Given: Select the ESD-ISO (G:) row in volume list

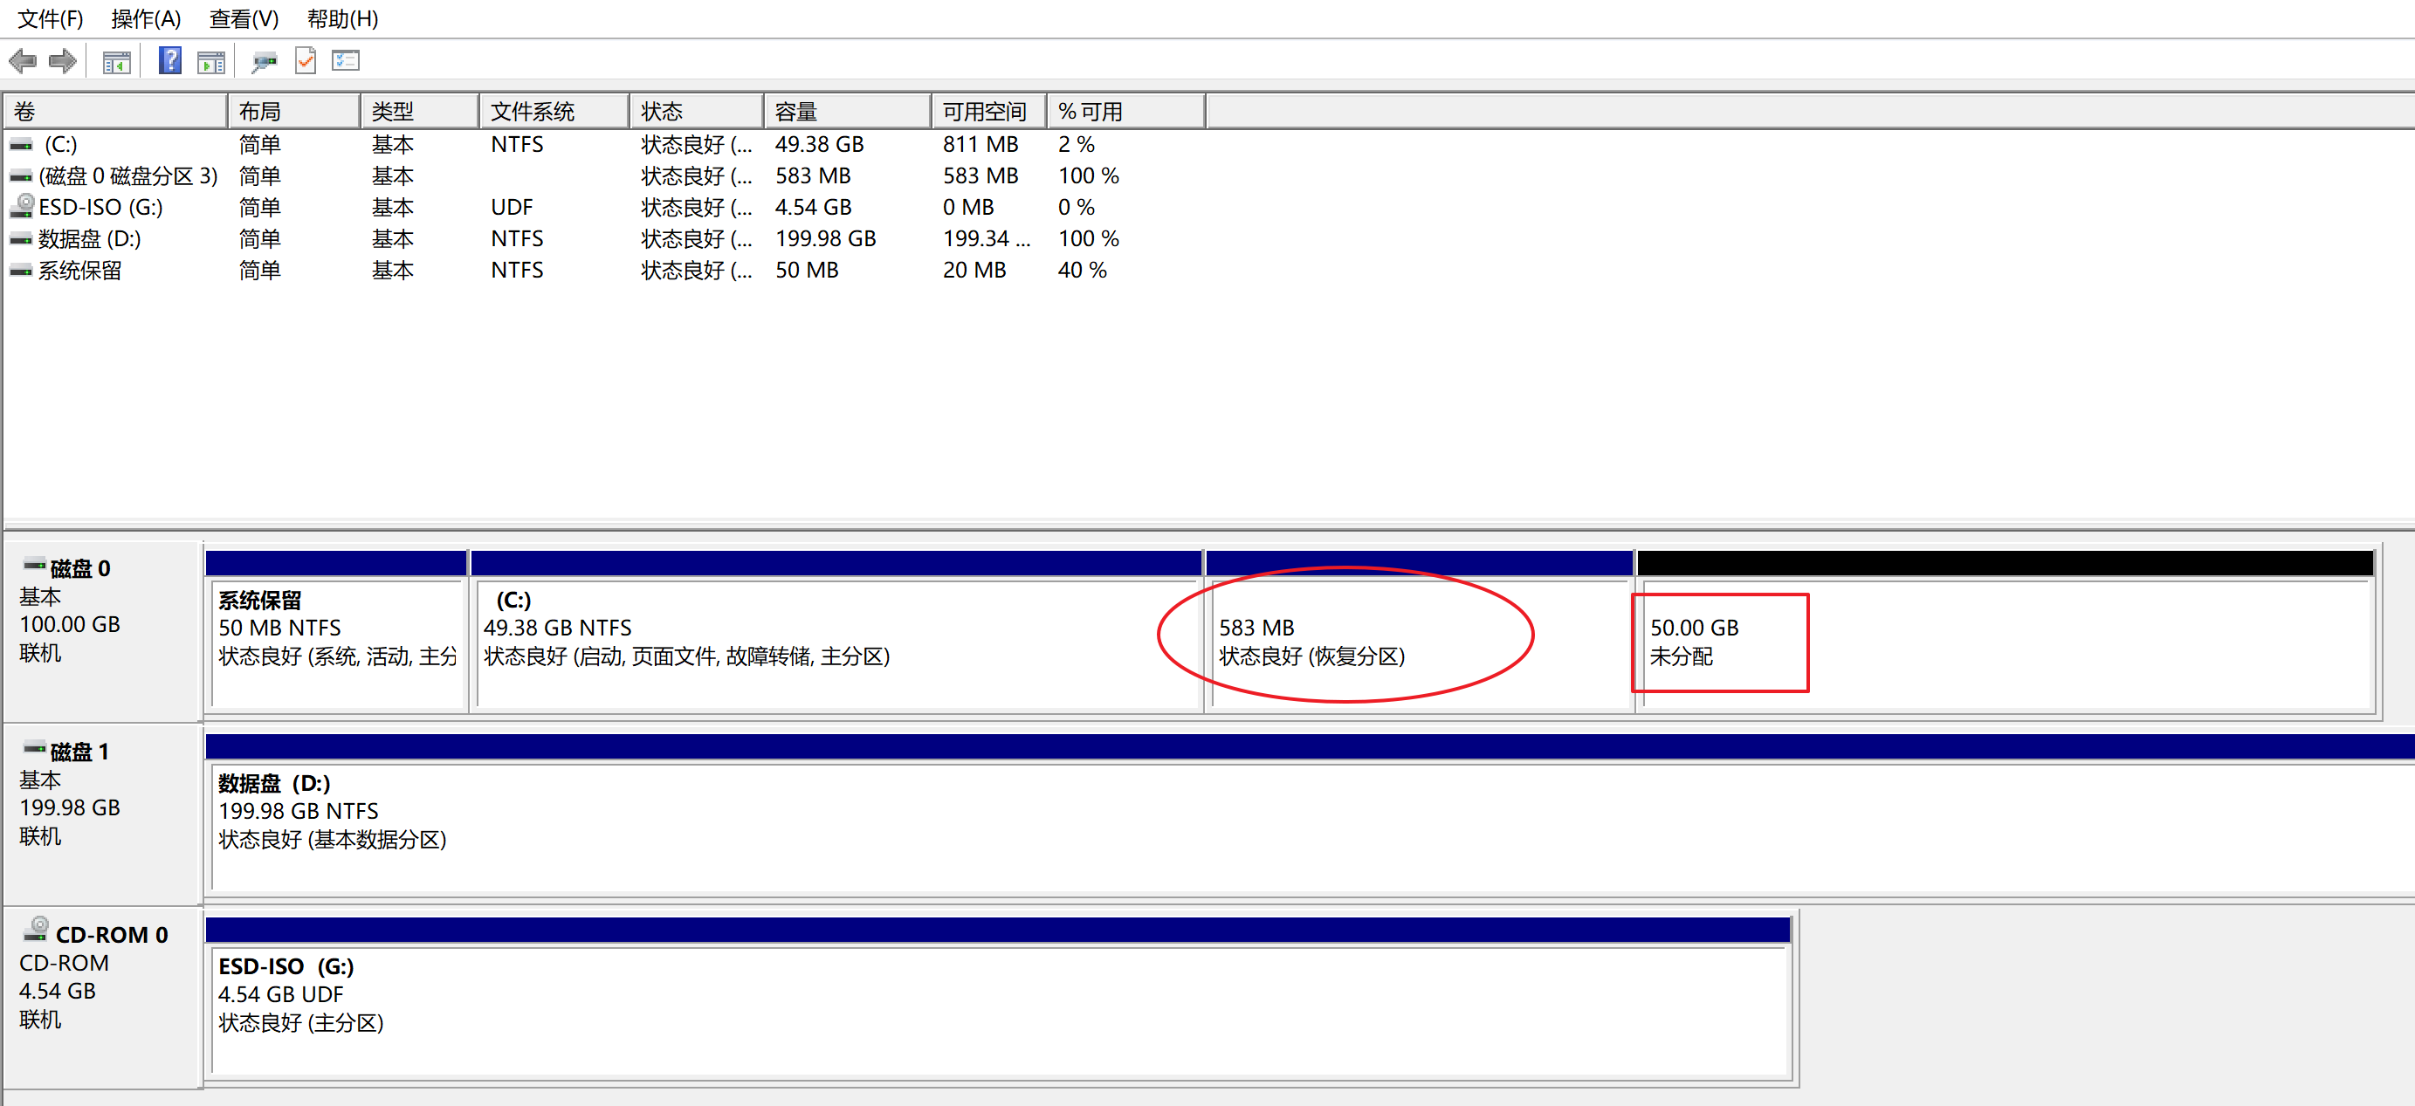Looking at the screenshot, I should (x=100, y=207).
